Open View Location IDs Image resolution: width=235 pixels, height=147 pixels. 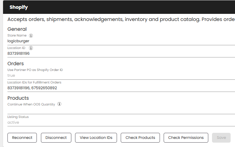tap(96, 138)
